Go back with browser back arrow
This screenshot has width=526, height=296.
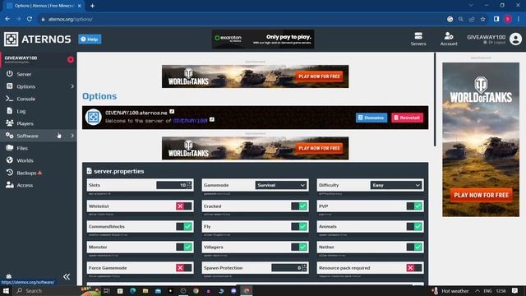(7, 19)
